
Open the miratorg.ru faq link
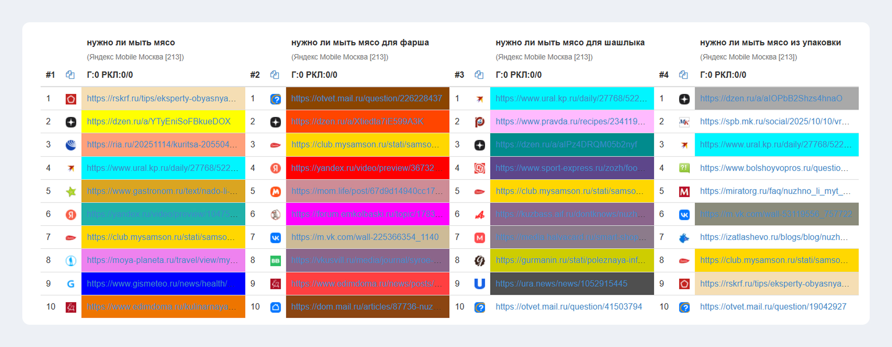[x=775, y=191]
